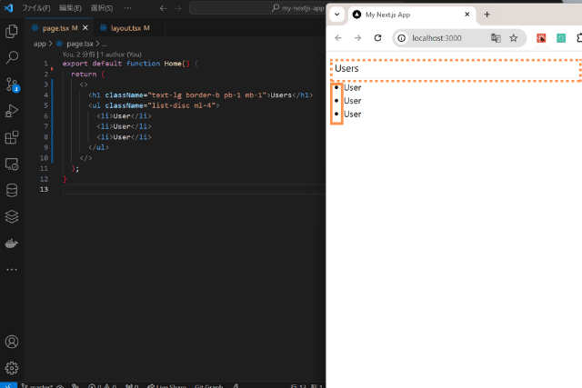Show additional activity bar views ellipsis
582x388 pixels.
(x=12, y=270)
